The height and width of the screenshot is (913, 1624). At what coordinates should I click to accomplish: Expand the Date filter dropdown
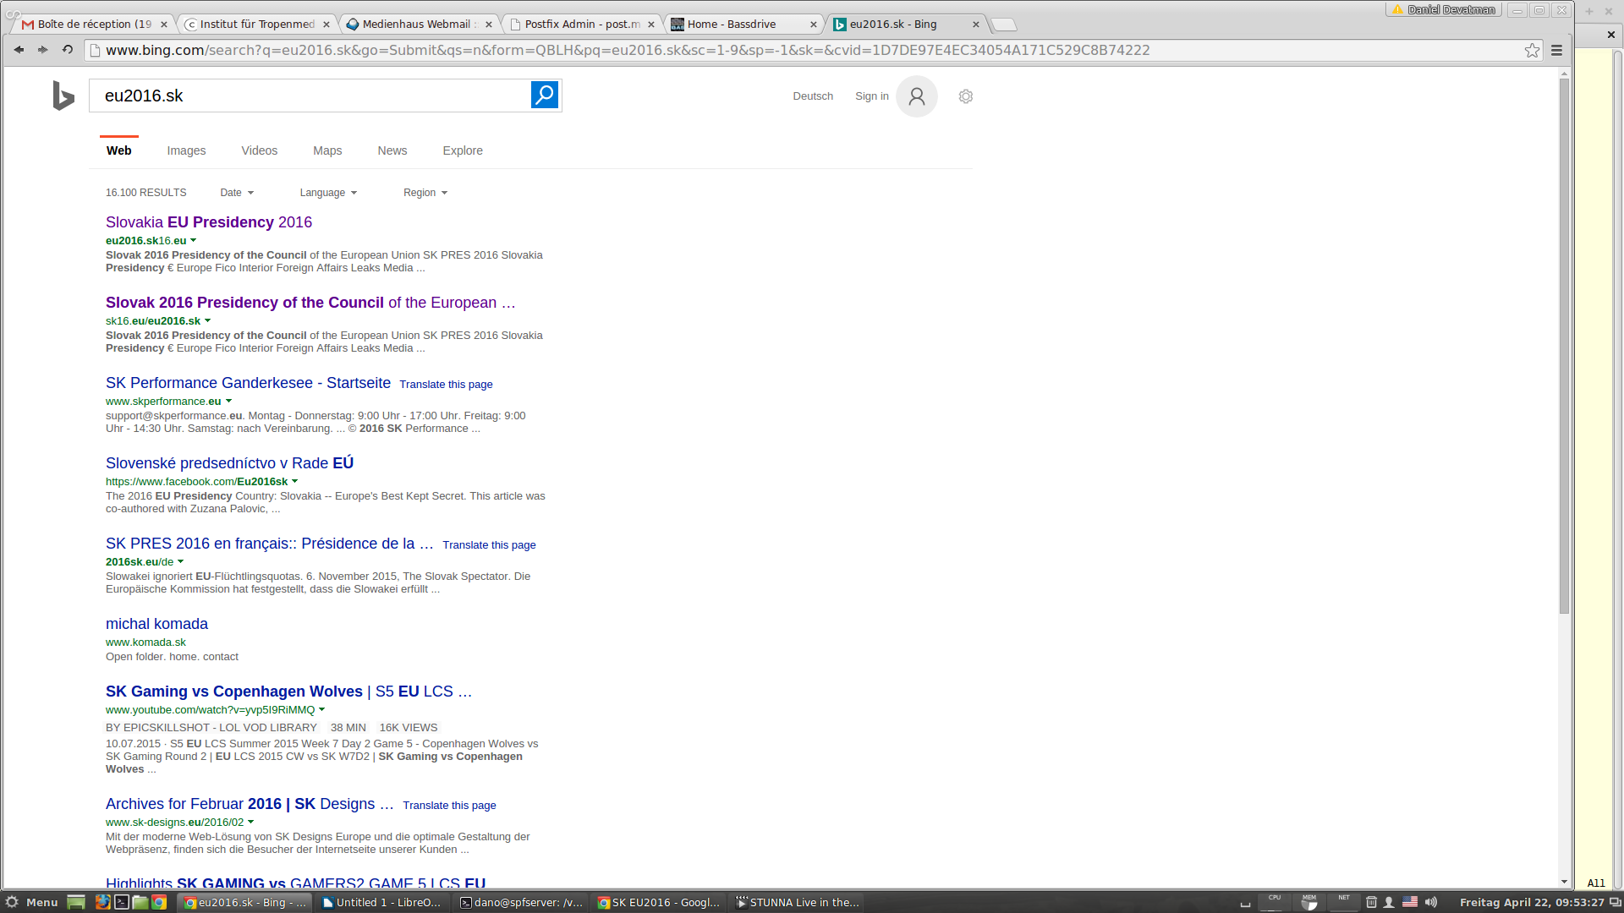coord(237,193)
